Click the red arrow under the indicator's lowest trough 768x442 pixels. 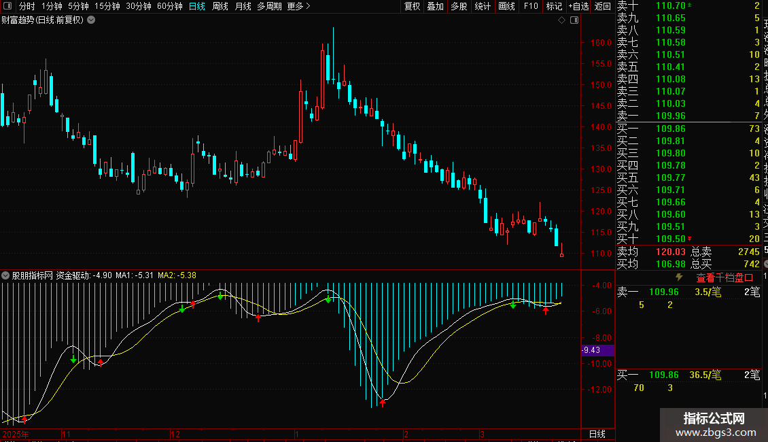[x=383, y=403]
